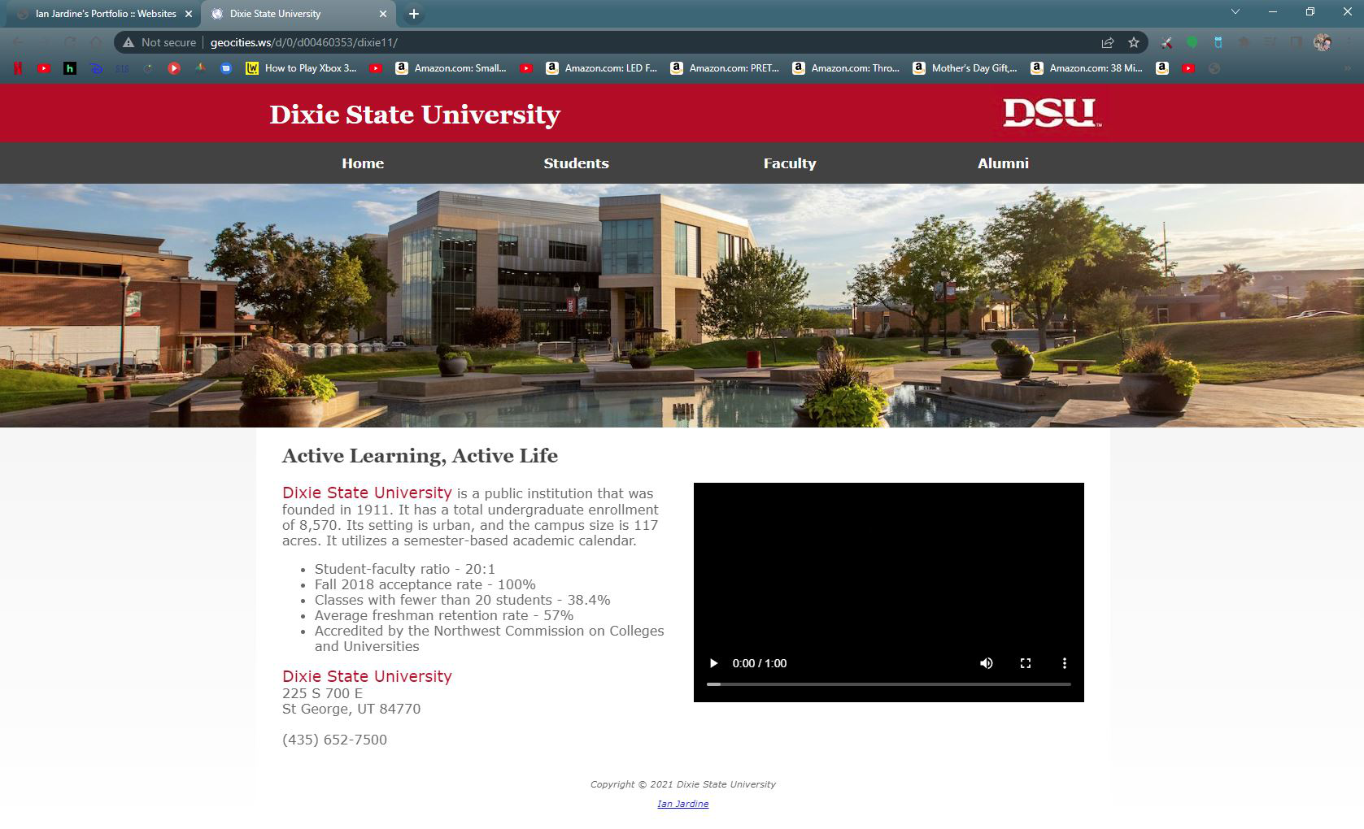Reload the page
The width and height of the screenshot is (1364, 829).
[x=70, y=42]
